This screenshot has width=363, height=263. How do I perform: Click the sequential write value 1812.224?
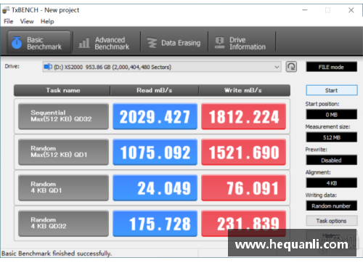[244, 116]
